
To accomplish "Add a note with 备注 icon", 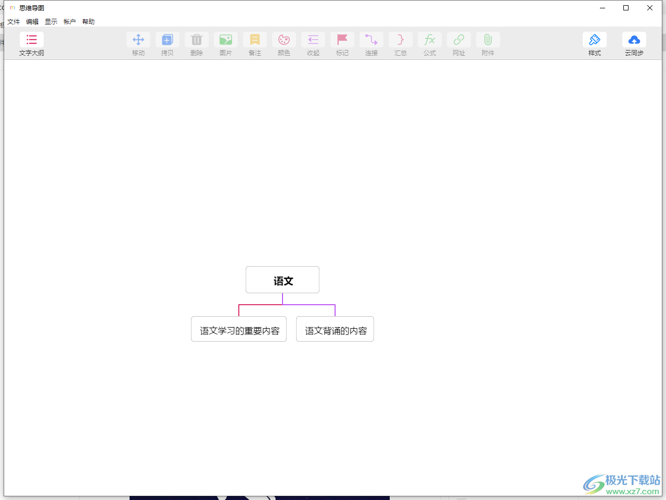I will 255,40.
